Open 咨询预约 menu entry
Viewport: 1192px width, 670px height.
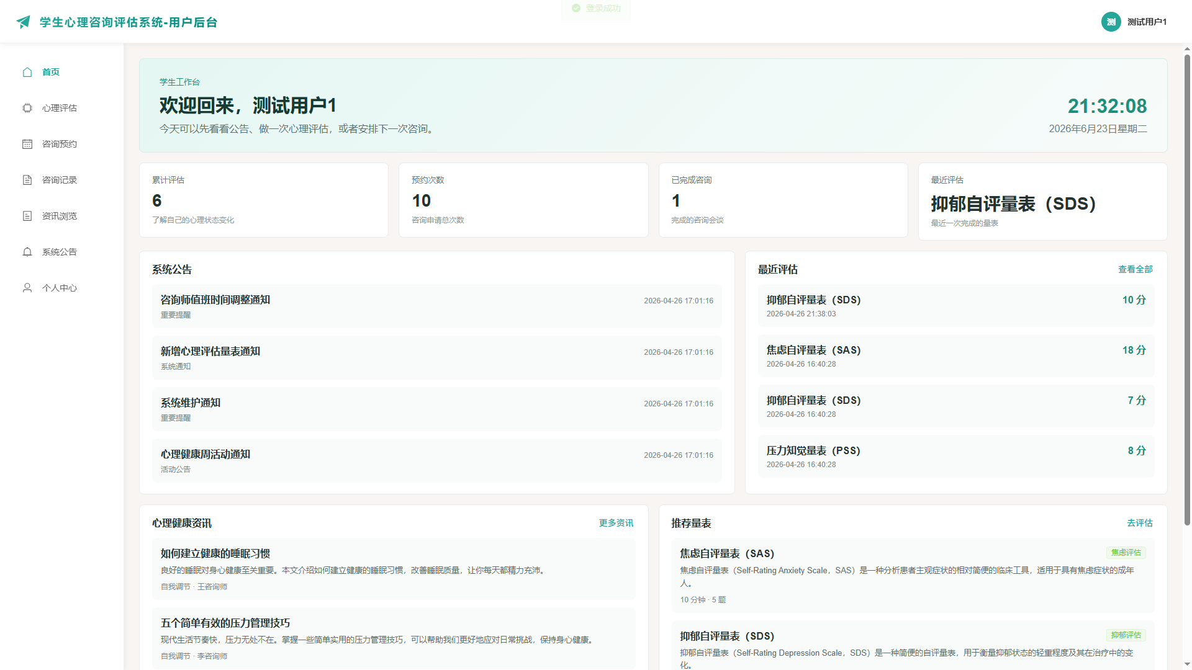pyautogui.click(x=62, y=144)
